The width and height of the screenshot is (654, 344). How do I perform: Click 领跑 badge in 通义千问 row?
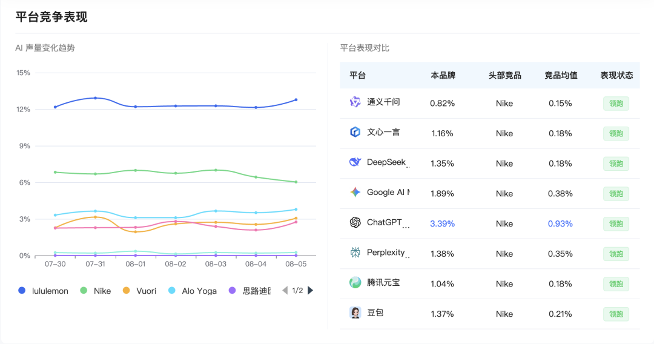[616, 104]
